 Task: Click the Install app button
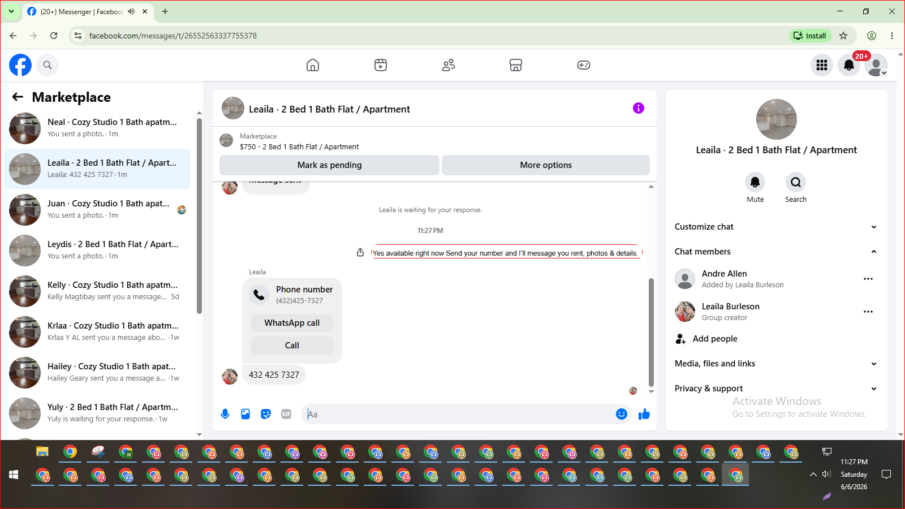[x=810, y=36]
